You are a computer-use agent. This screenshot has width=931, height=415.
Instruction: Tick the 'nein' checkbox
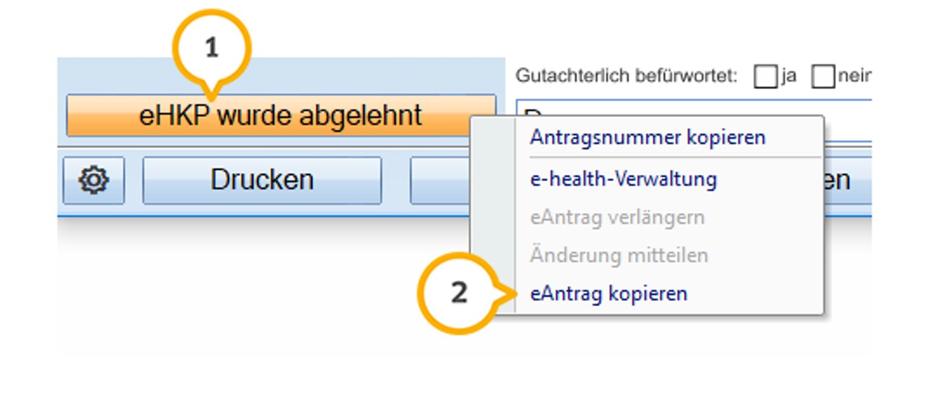[823, 77]
